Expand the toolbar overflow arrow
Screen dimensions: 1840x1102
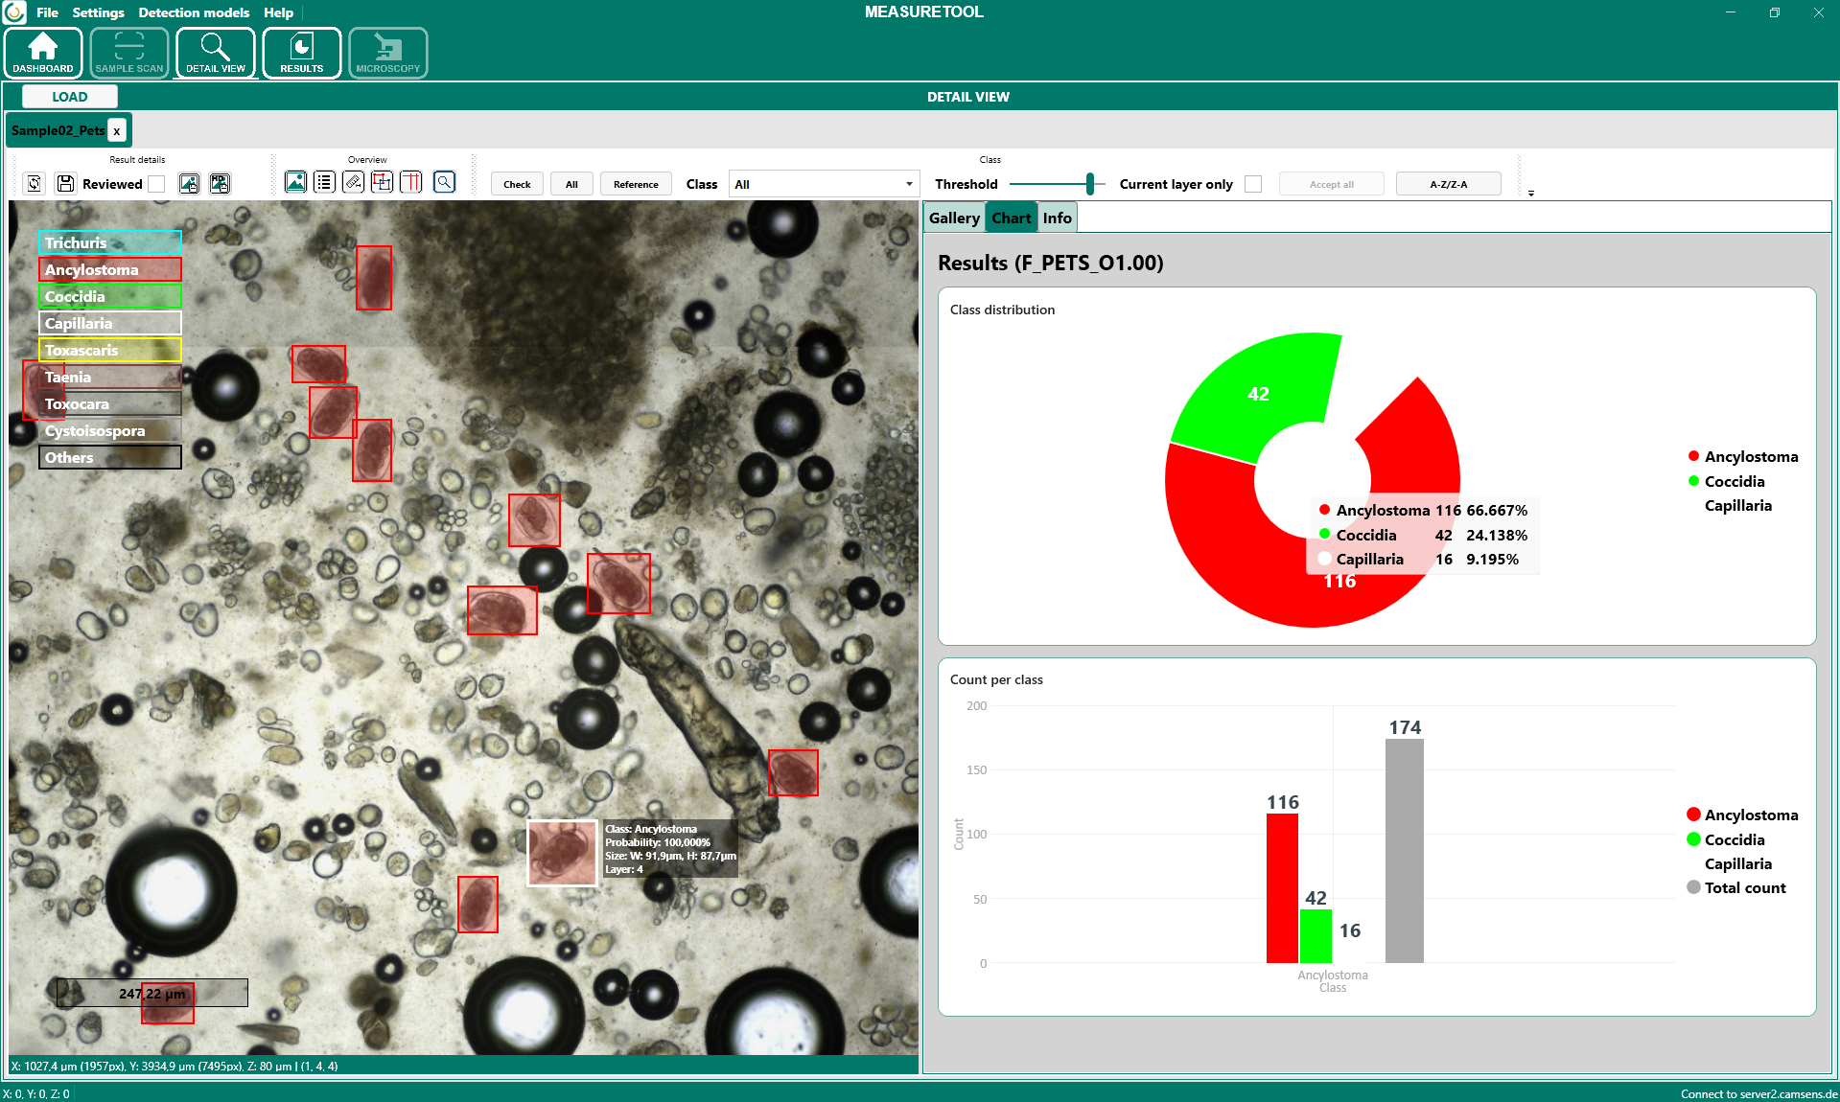coord(1531,194)
